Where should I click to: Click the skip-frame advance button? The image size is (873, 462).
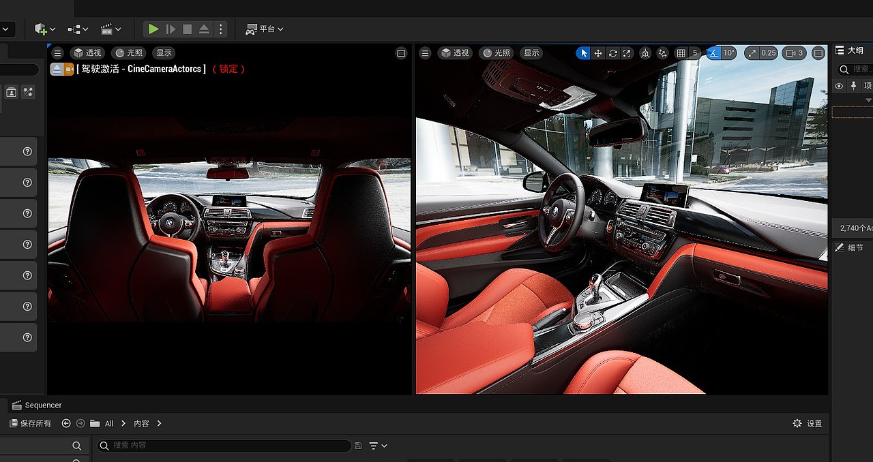click(x=171, y=29)
